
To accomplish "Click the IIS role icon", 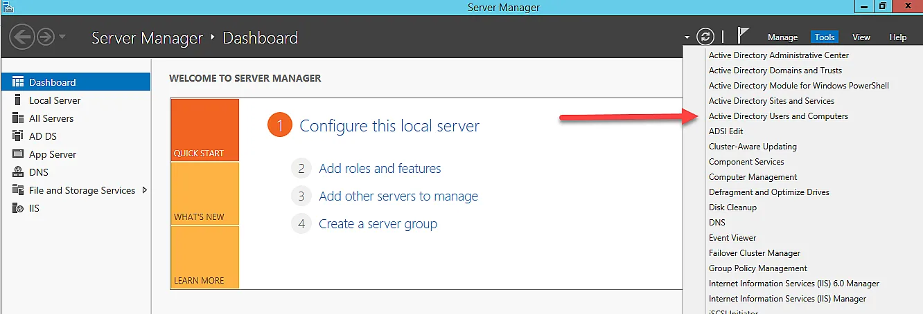I will point(18,208).
